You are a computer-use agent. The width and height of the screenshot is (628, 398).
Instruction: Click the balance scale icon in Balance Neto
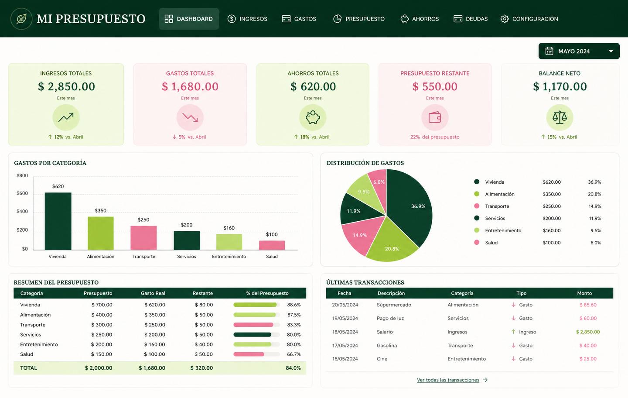point(560,117)
